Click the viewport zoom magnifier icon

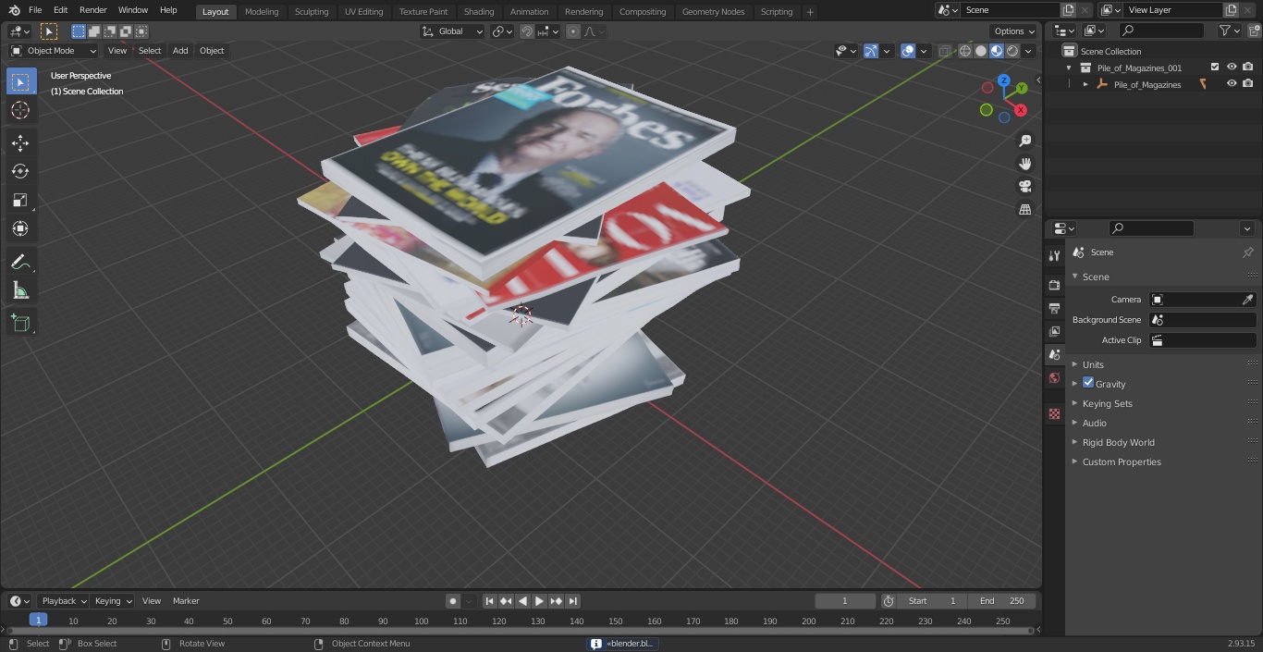tap(1024, 141)
